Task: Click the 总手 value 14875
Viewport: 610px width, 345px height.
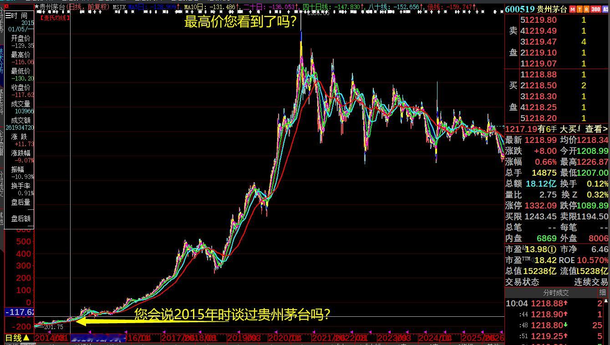Action: [x=544, y=173]
